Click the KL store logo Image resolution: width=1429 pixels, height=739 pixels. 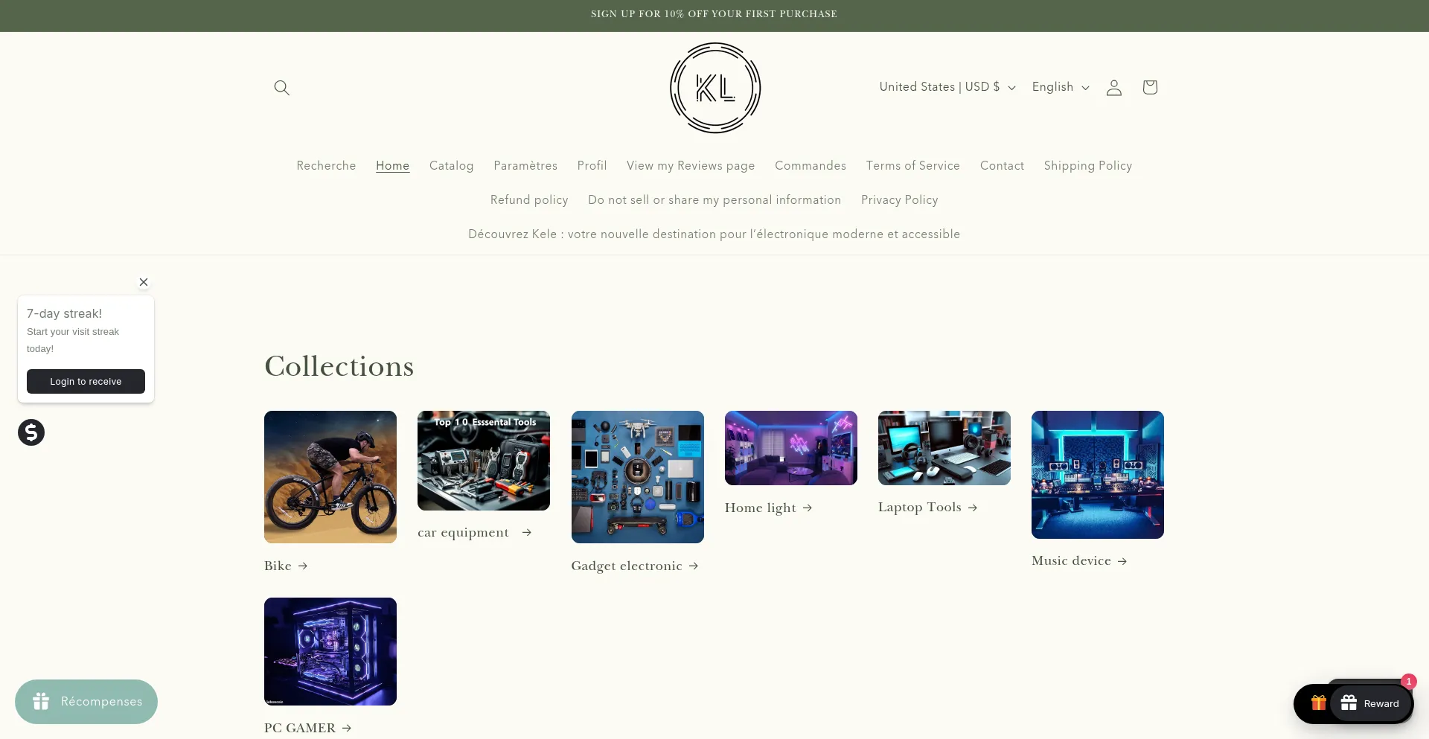coord(714,87)
